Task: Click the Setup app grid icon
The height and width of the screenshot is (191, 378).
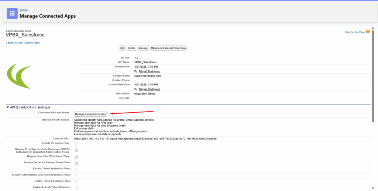Action: click(x=12, y=13)
